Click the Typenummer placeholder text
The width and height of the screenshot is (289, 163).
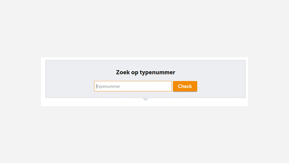click(x=108, y=86)
